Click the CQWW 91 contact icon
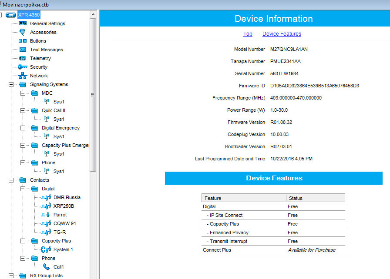The width and height of the screenshot is (390, 279). pos(46,223)
